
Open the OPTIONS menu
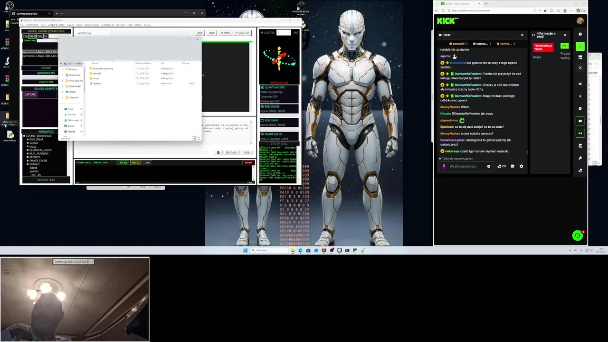click(121, 25)
